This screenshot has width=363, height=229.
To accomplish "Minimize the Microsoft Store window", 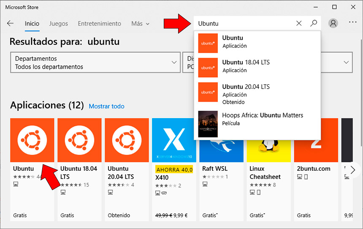I will tap(316, 7).
